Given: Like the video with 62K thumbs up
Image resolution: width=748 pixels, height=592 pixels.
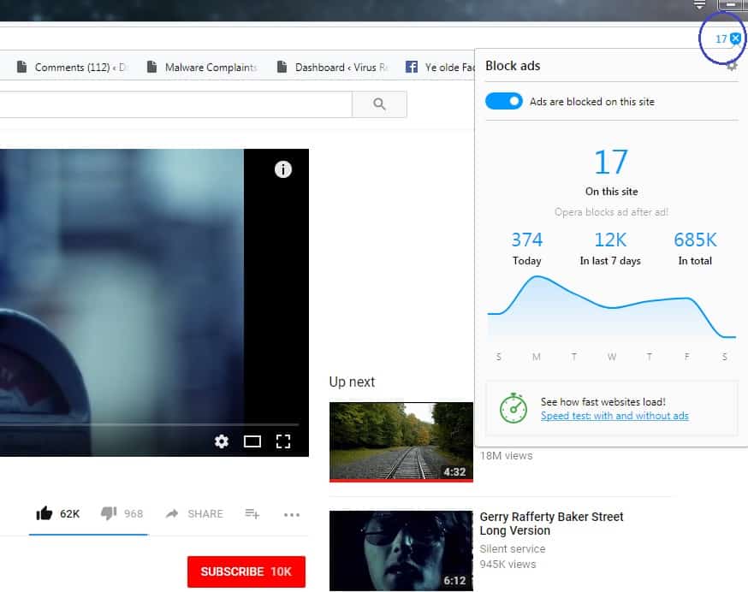Looking at the screenshot, I should [57, 513].
